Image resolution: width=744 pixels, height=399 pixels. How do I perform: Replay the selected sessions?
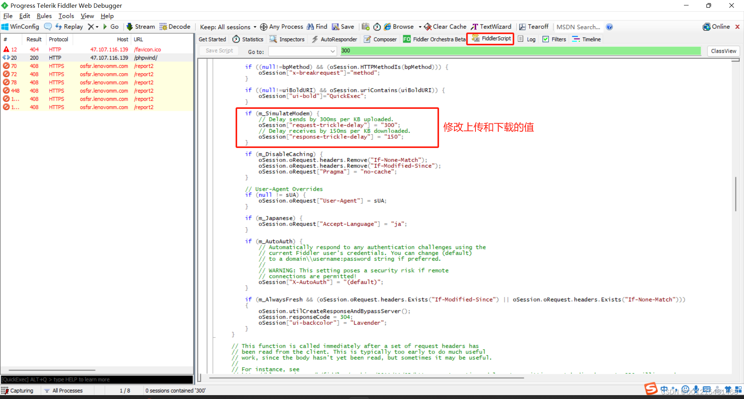[x=69, y=27]
